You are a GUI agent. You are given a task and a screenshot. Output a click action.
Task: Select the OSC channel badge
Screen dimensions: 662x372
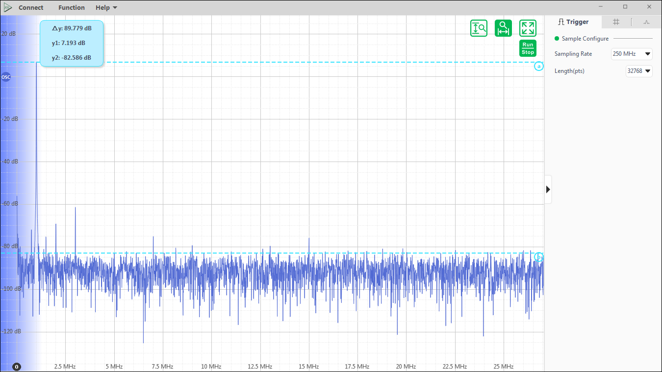[6, 77]
